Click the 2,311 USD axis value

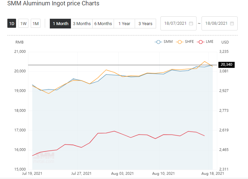pos(224,169)
